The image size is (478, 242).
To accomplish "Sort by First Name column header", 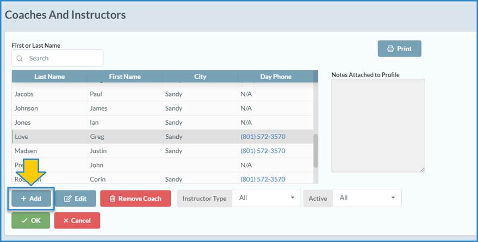I will 125,77.
